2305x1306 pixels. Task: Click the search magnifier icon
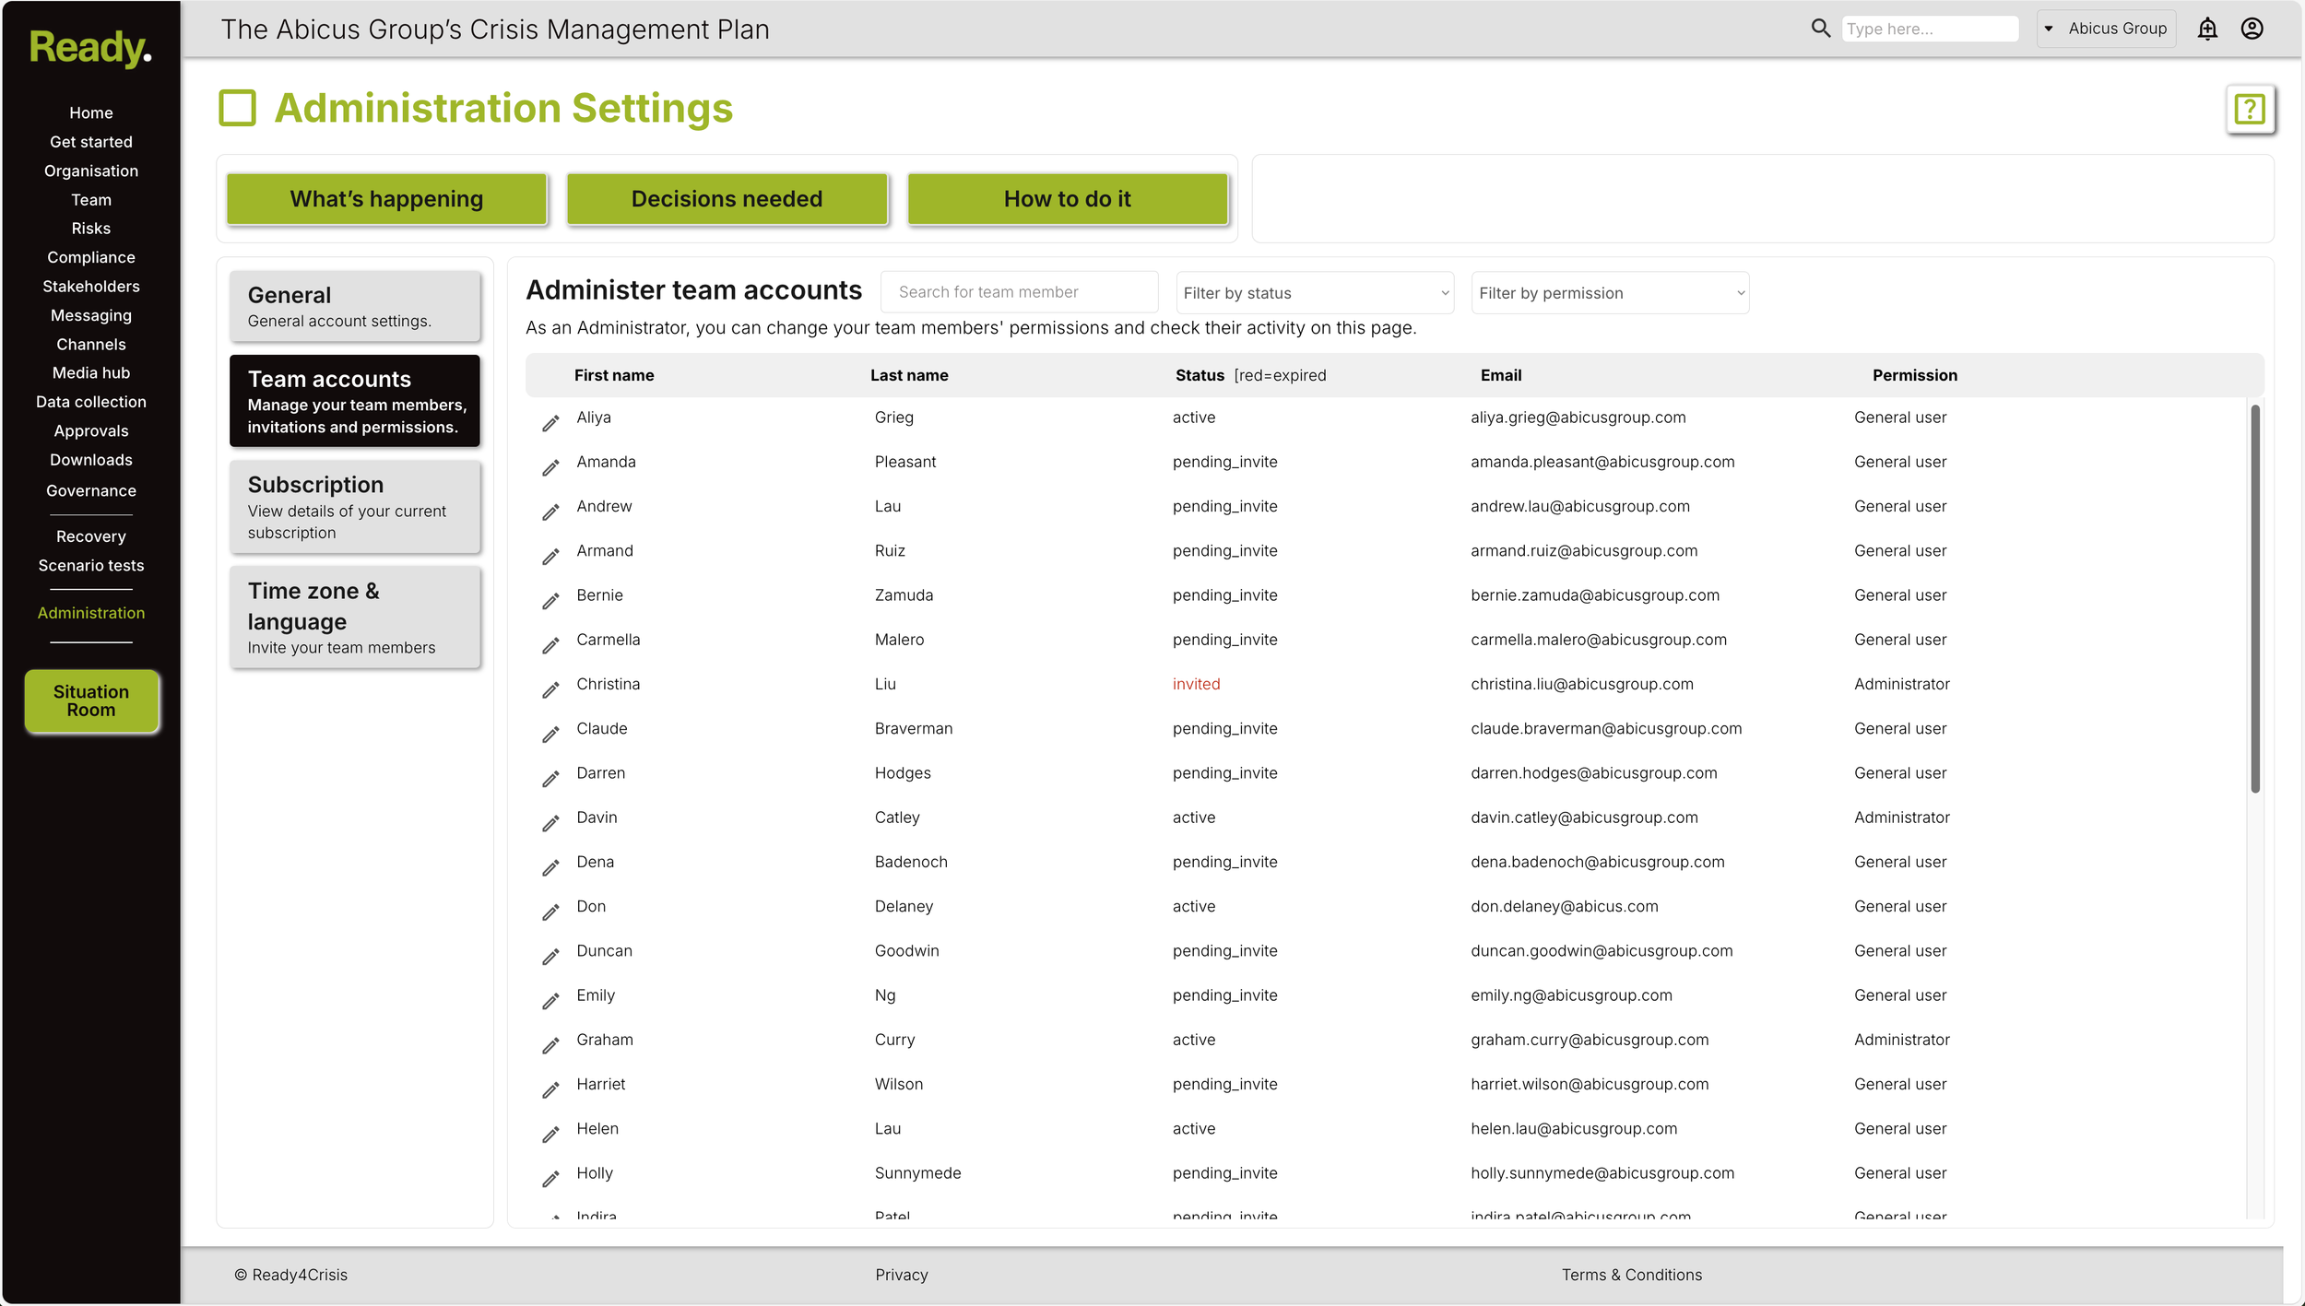pyautogui.click(x=1820, y=29)
